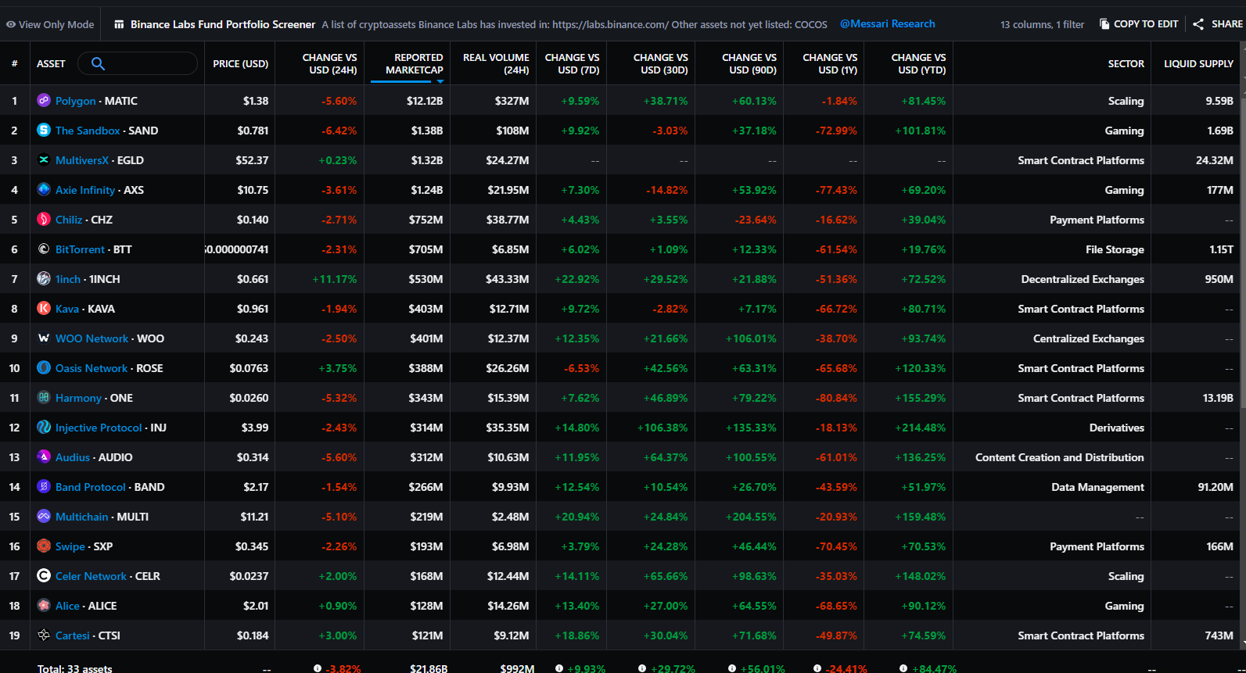Sort by Price (USD) column header

click(x=240, y=63)
